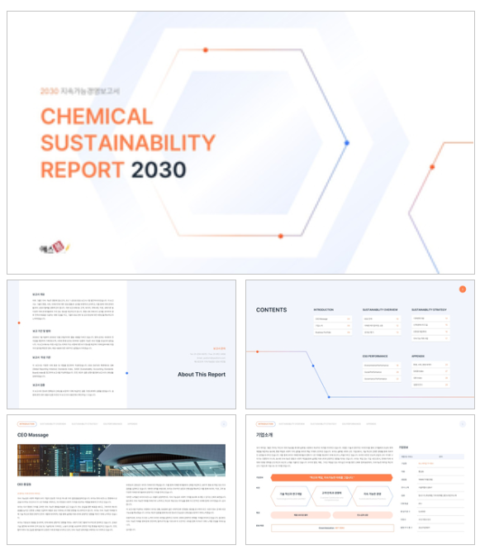Select SUSTAINABILITY STRATEGY tab on 기업소개 slide

(x=323, y=424)
